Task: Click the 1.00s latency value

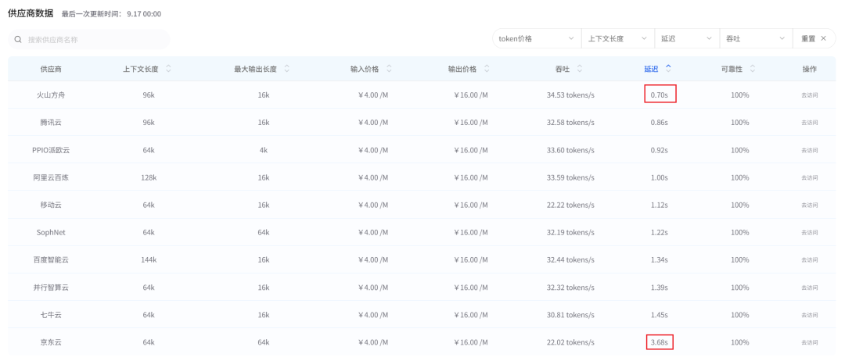Action: [x=659, y=177]
